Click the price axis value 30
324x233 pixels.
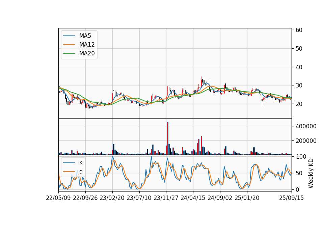299,85
